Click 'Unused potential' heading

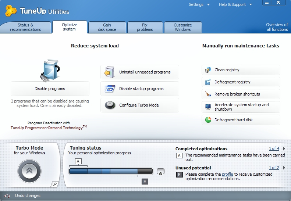[x=193, y=168]
